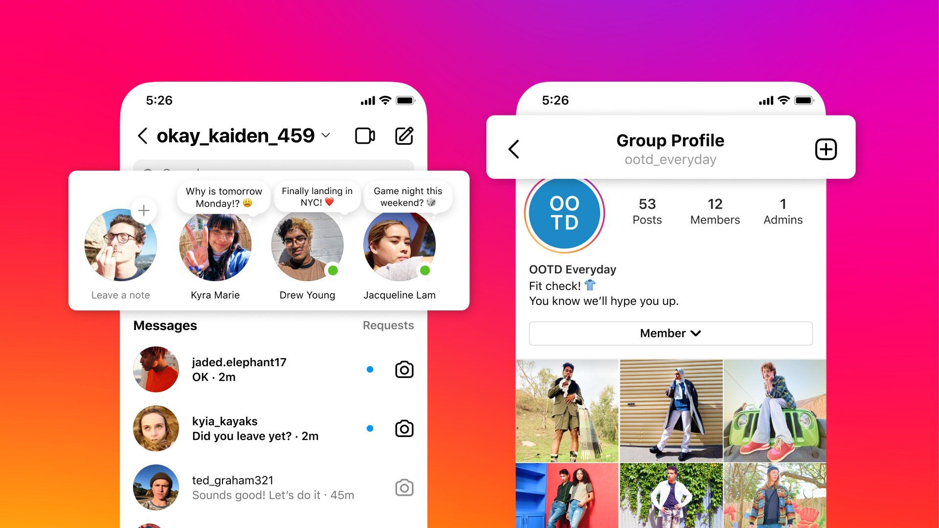
Task: Tap the add new story icon
Action: [x=143, y=211]
